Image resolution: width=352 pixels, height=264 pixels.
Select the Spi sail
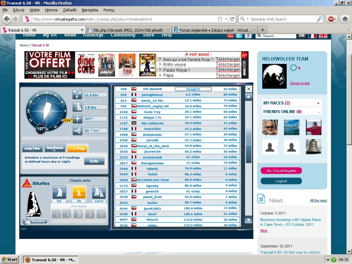[59, 192]
